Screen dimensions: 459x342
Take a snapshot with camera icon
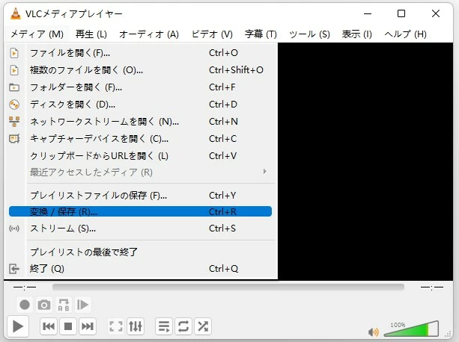(44, 305)
